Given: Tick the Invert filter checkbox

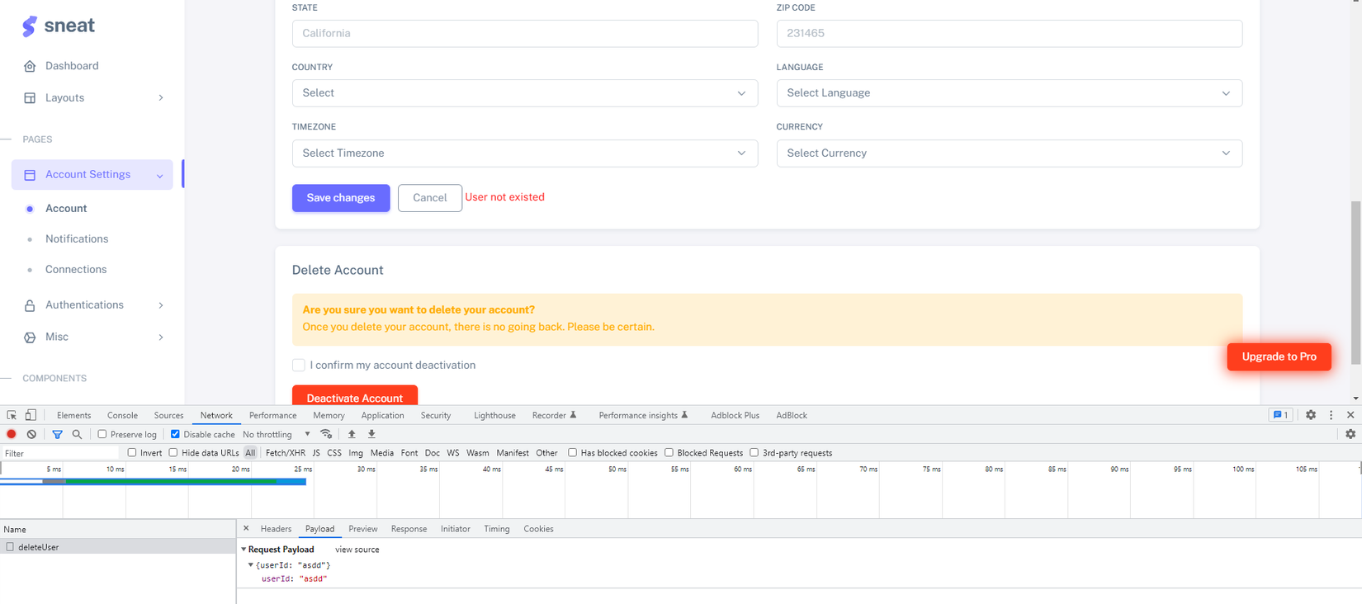Looking at the screenshot, I should pyautogui.click(x=132, y=453).
